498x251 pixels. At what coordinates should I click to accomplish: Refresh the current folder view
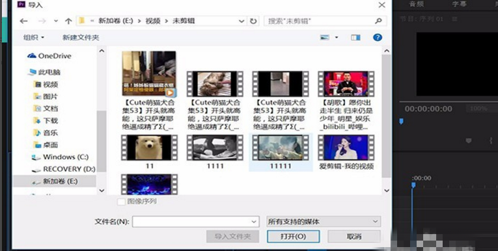[253, 21]
